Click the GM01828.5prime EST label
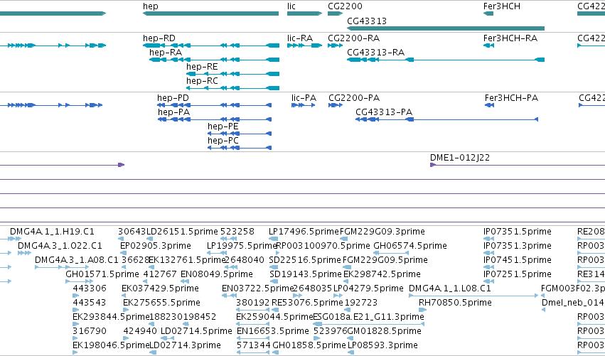This screenshot has width=605, height=356. (x=385, y=332)
